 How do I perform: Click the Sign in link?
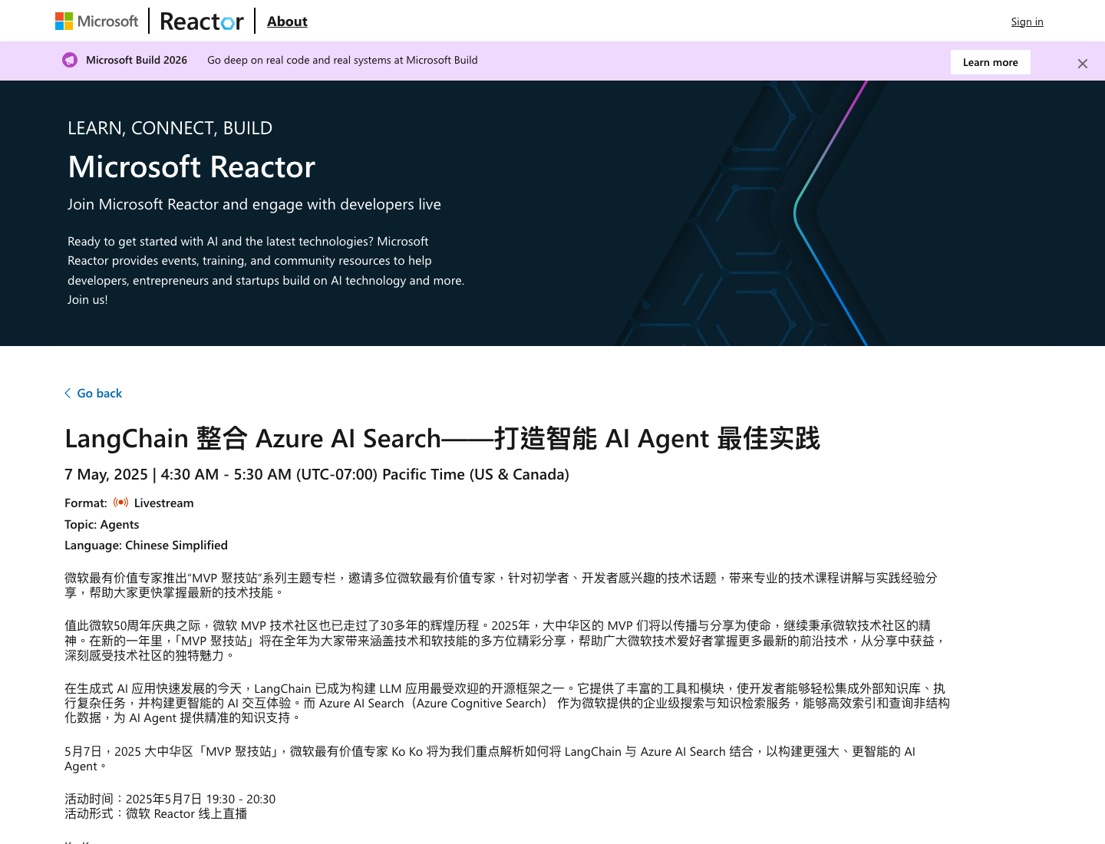(x=1027, y=21)
